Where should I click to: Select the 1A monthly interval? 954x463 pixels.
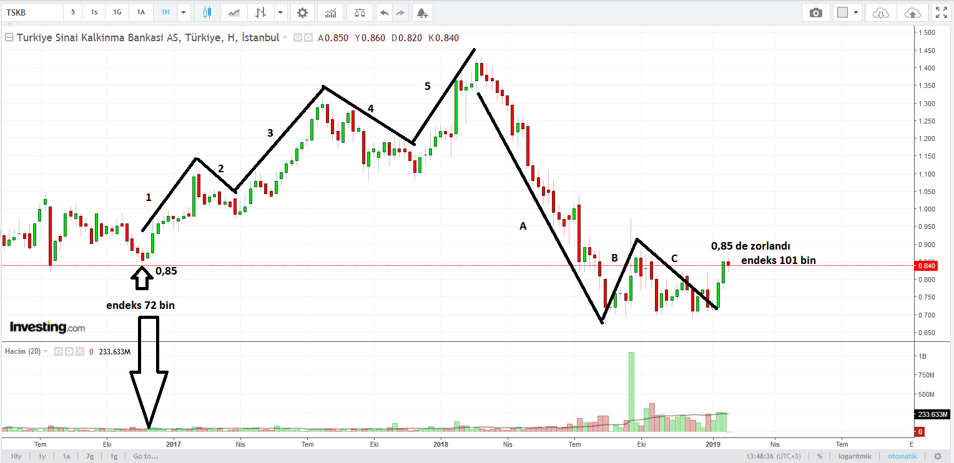click(x=141, y=12)
